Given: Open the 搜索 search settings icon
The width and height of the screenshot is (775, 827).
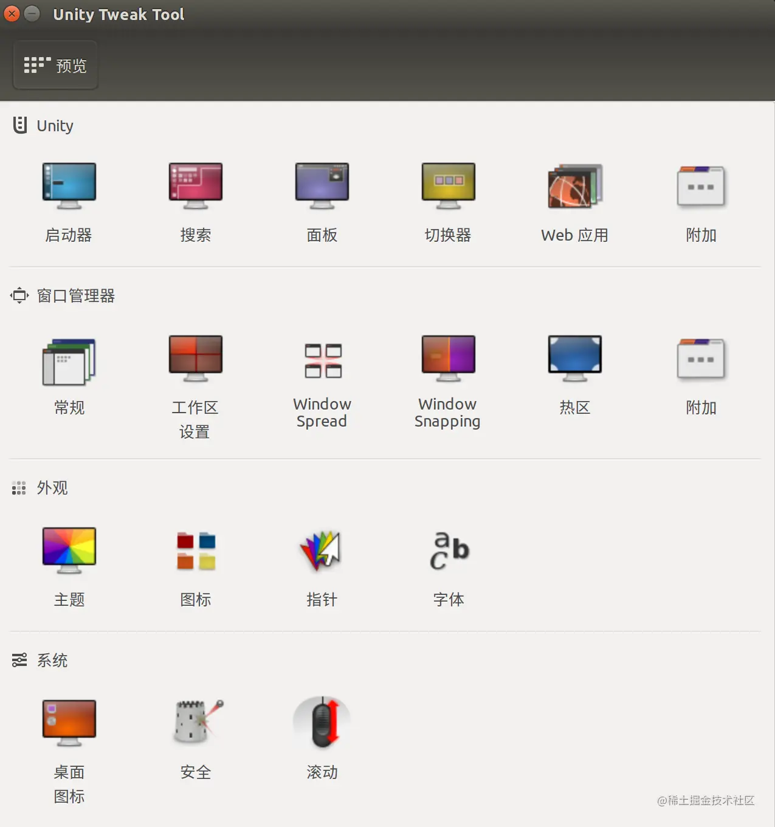Looking at the screenshot, I should click(x=195, y=186).
